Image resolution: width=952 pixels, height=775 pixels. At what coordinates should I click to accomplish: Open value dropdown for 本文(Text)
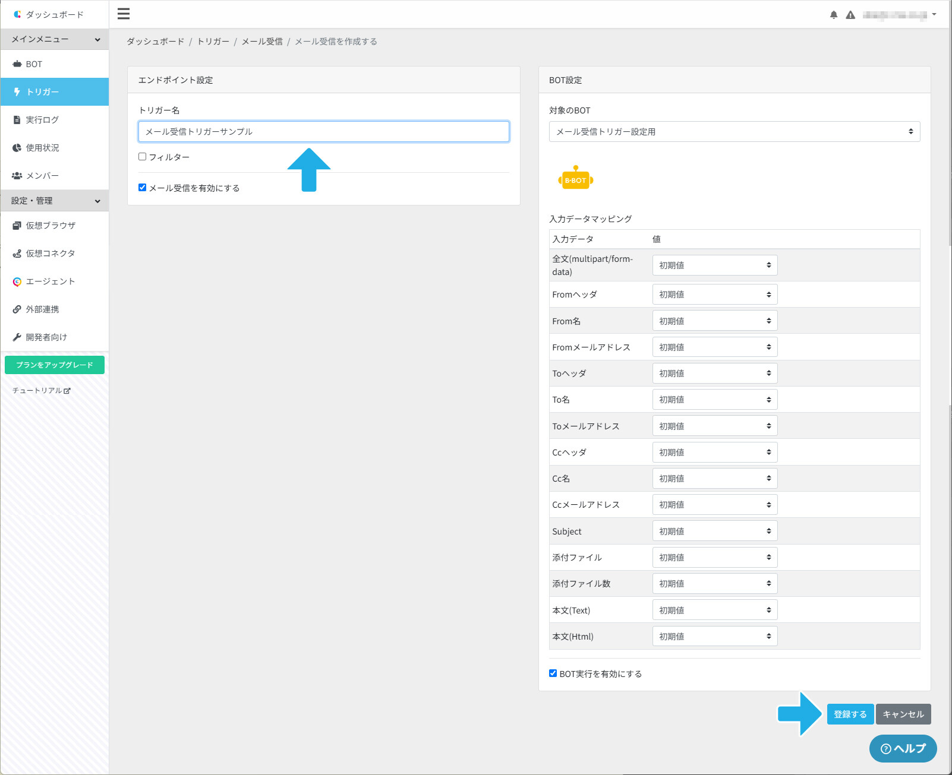click(715, 610)
